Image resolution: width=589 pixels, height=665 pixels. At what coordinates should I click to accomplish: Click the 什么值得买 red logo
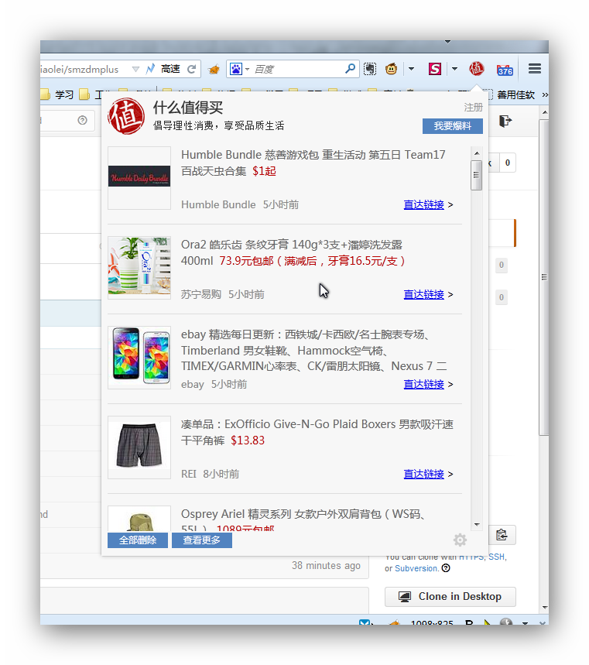(x=126, y=116)
